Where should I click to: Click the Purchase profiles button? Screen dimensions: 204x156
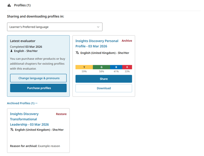point(38,88)
